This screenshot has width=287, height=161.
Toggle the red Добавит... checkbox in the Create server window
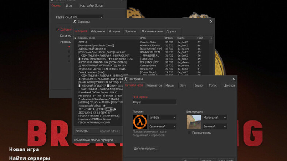(58, 30)
